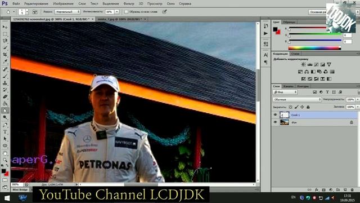Select the Rectangular Marquee tool
The image size is (360, 203).
(5, 34)
